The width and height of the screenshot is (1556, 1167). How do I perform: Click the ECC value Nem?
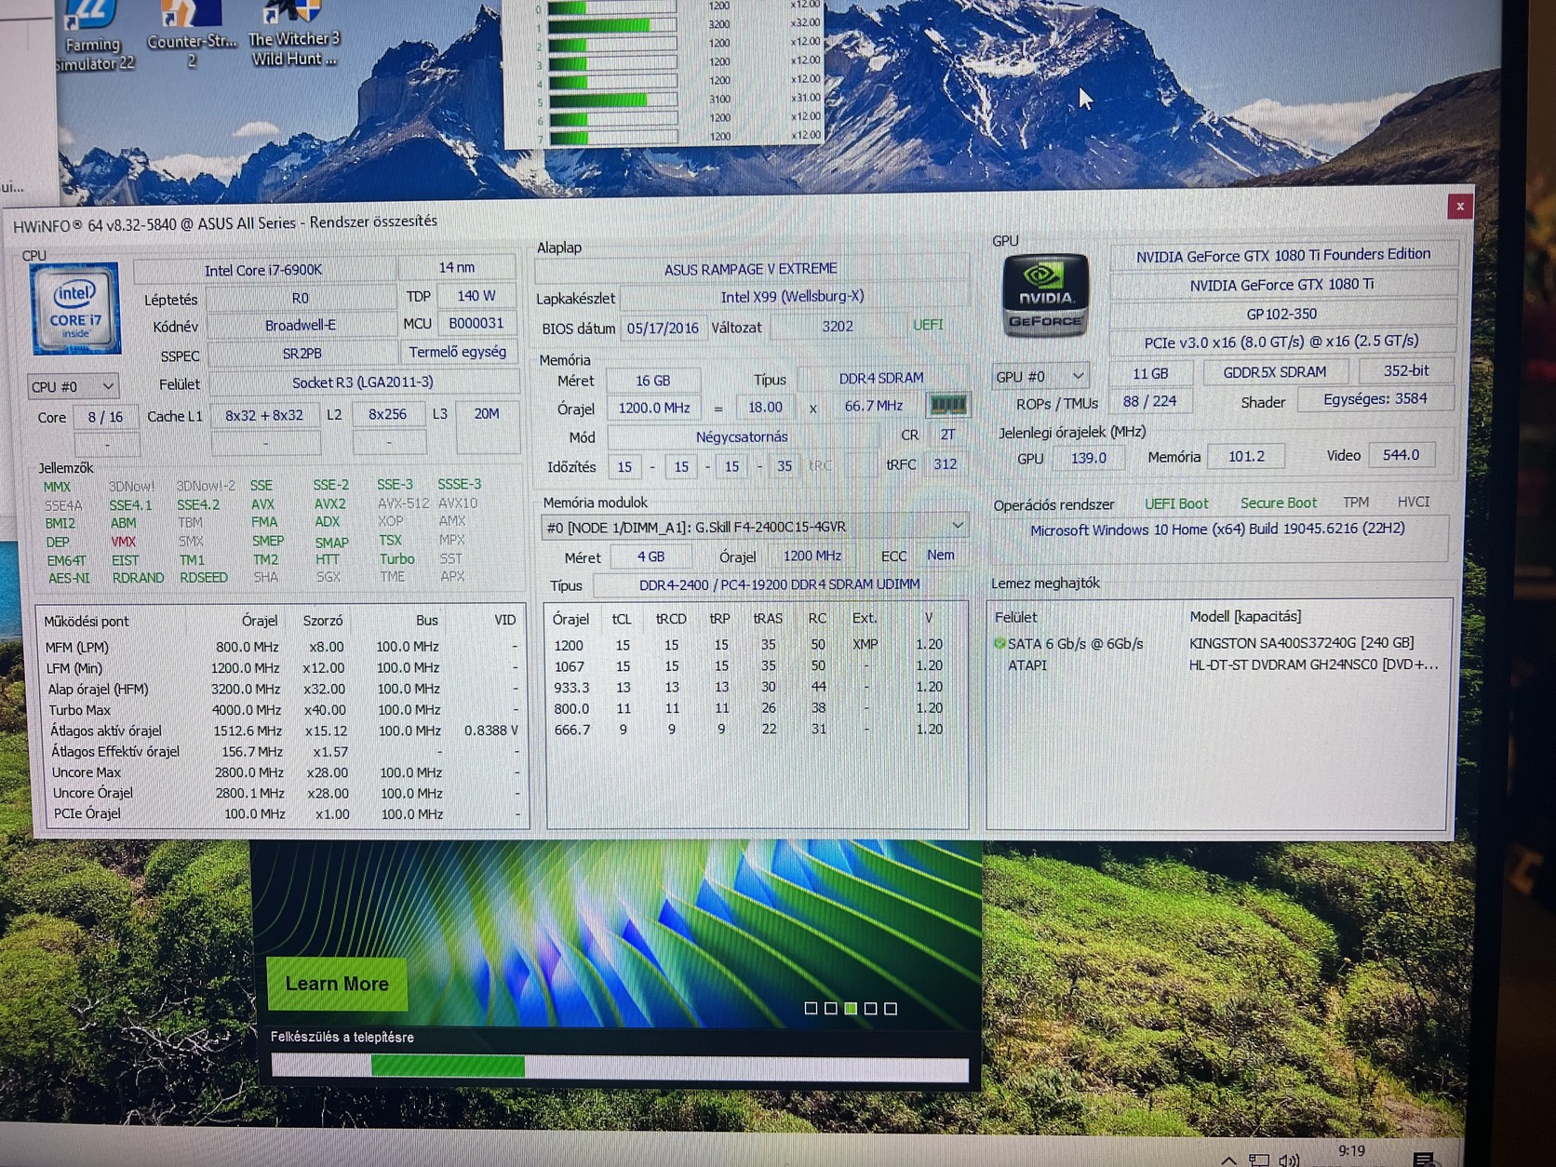pyautogui.click(x=940, y=555)
